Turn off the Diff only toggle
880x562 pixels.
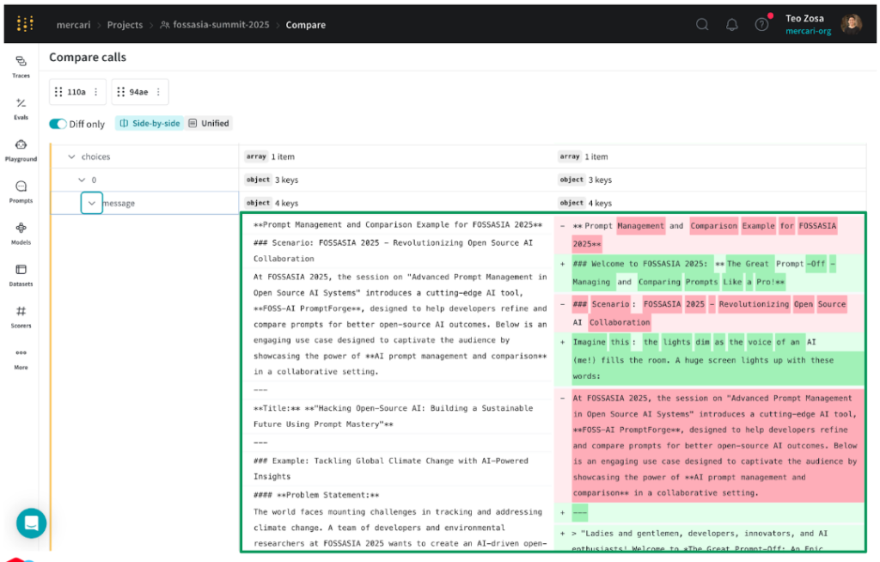(58, 124)
